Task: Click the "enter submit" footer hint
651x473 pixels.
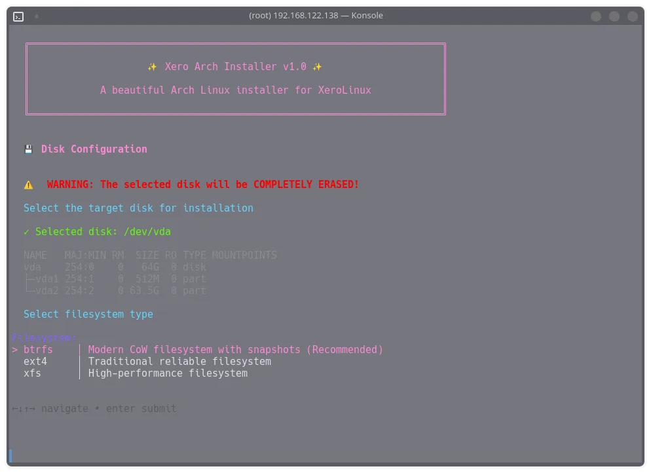Action: tap(141, 408)
